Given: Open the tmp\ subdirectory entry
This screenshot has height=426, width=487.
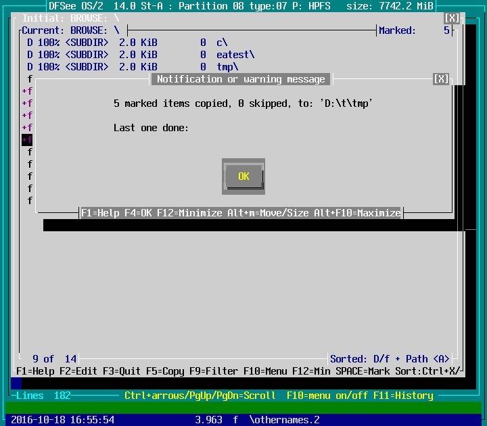Looking at the screenshot, I should pyautogui.click(x=227, y=67).
